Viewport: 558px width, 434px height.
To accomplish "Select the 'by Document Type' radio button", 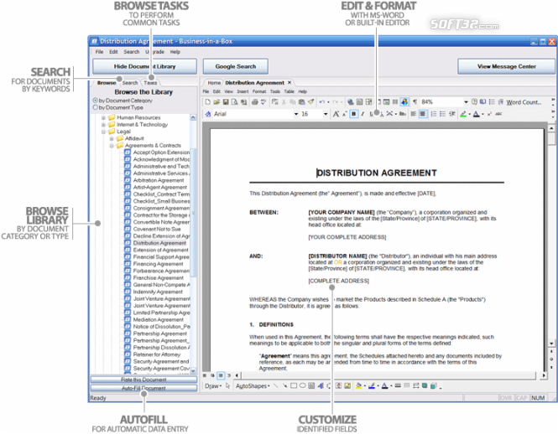I will click(x=95, y=107).
